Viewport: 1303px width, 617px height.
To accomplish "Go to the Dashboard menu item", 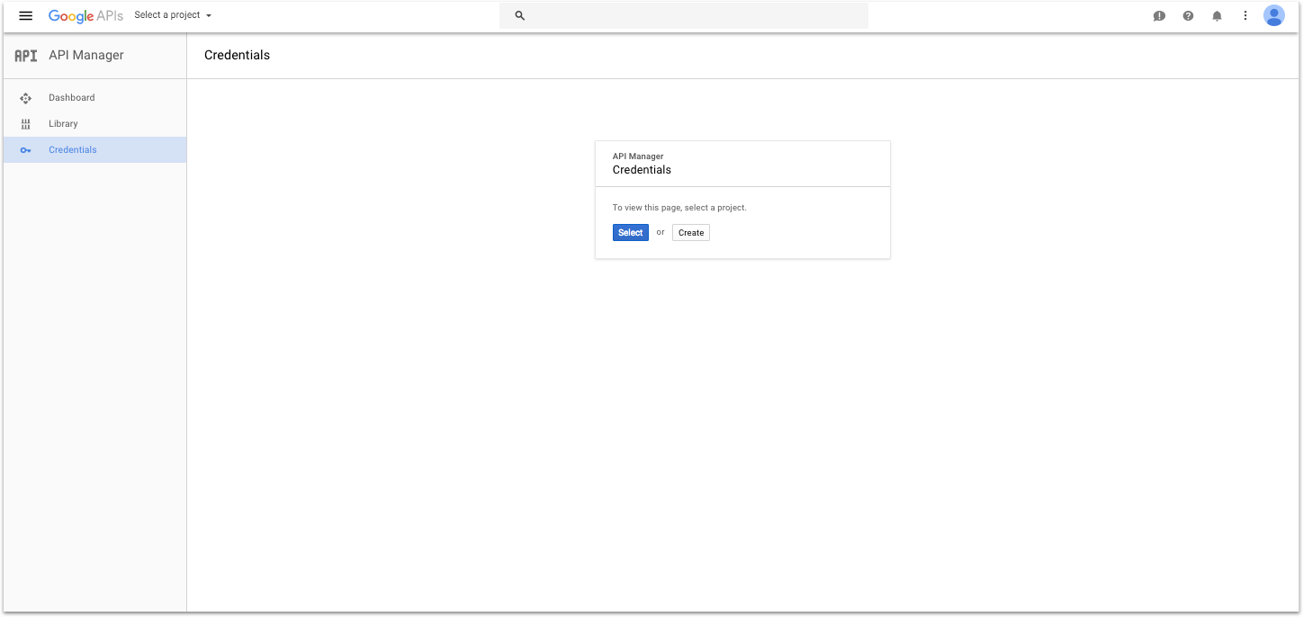I will (x=72, y=98).
